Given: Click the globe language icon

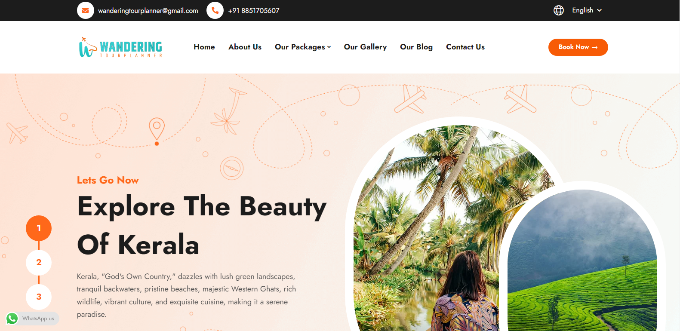Looking at the screenshot, I should 559,10.
